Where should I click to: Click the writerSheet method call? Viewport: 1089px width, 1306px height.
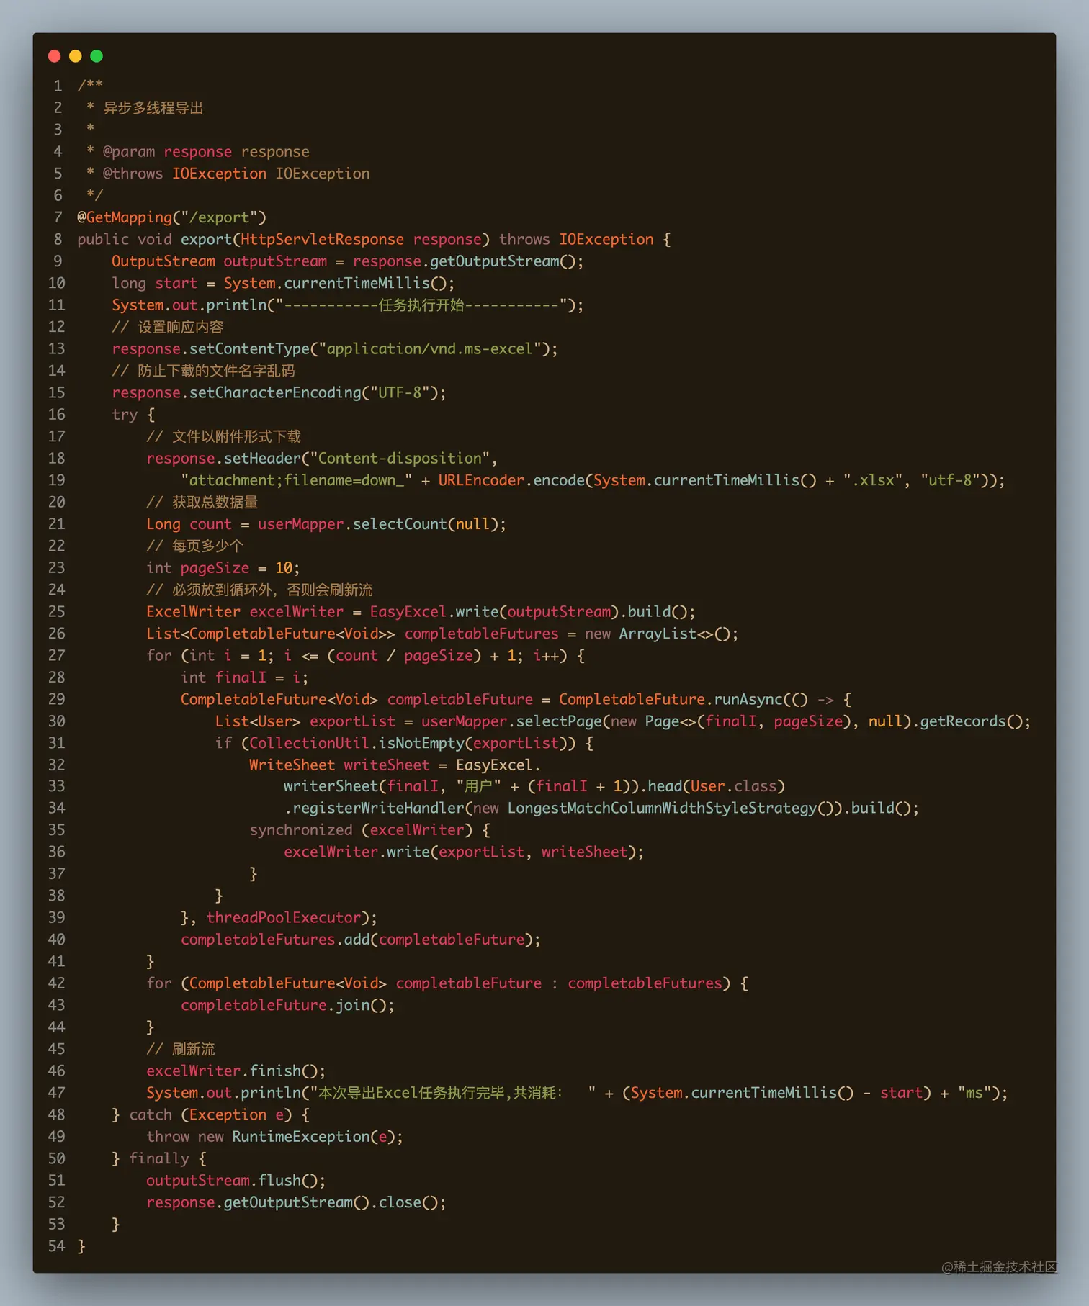point(331,786)
